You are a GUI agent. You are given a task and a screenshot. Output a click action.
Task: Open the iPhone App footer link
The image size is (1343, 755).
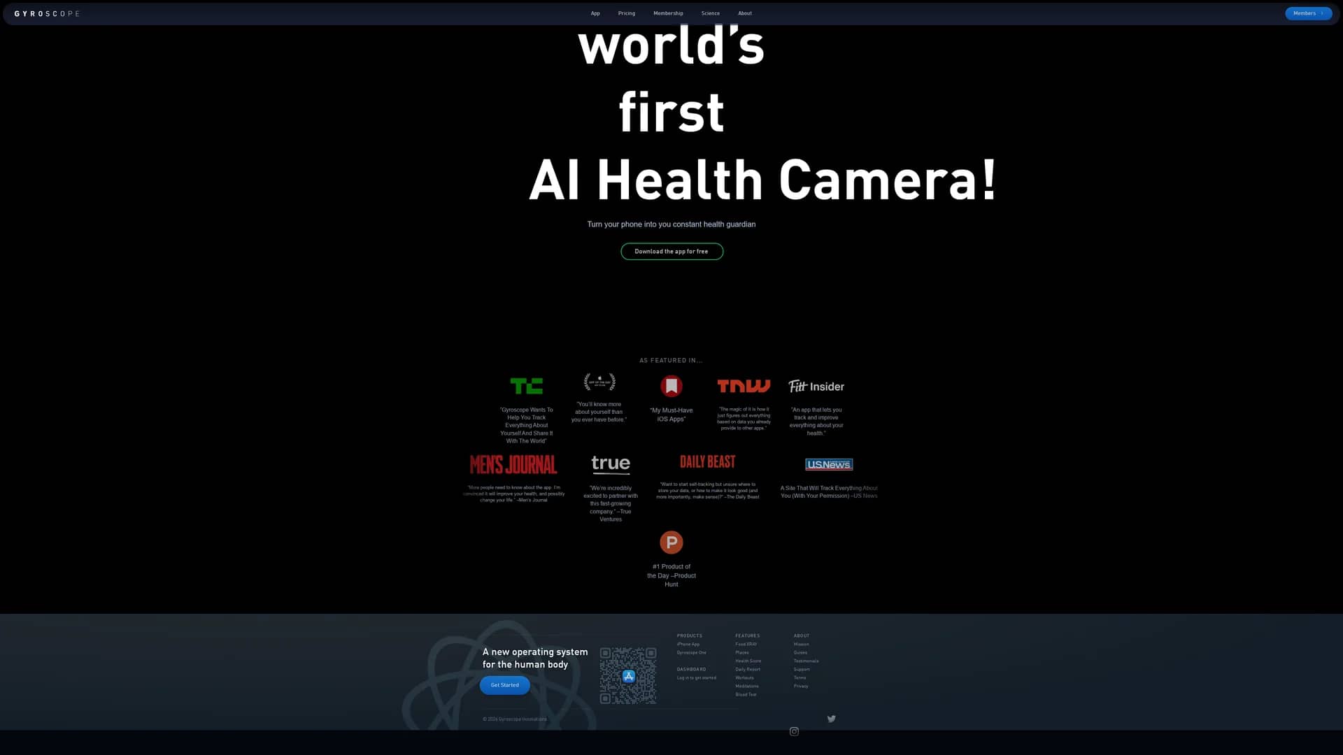click(x=688, y=645)
